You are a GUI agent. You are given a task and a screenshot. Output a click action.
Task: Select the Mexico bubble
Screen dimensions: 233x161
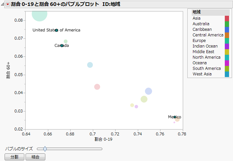click(x=175, y=117)
